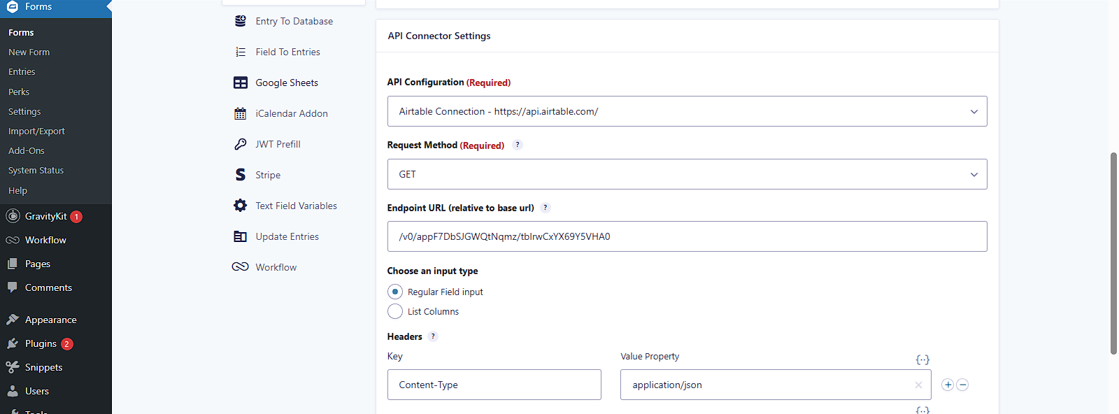Click the Google Sheets grid icon
1119x414 pixels.
point(240,83)
